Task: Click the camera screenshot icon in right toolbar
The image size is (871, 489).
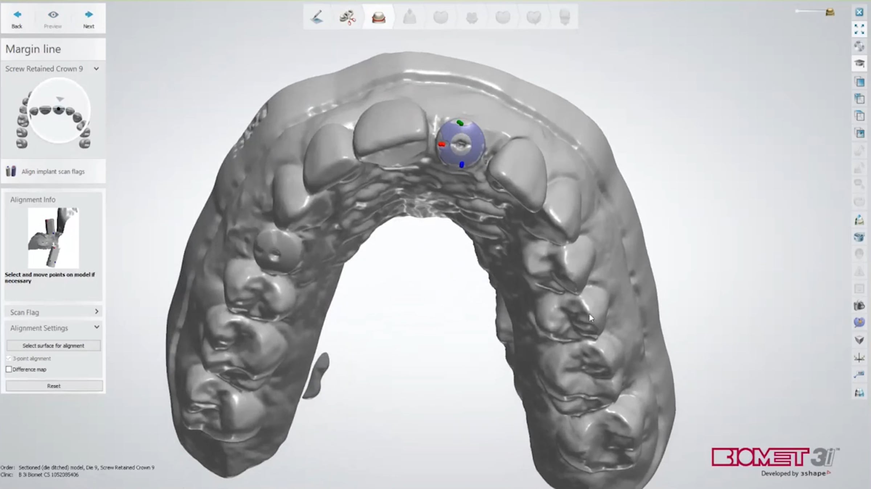Action: 859,306
